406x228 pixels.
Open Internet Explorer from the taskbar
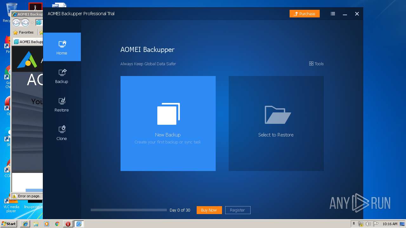click(25, 224)
